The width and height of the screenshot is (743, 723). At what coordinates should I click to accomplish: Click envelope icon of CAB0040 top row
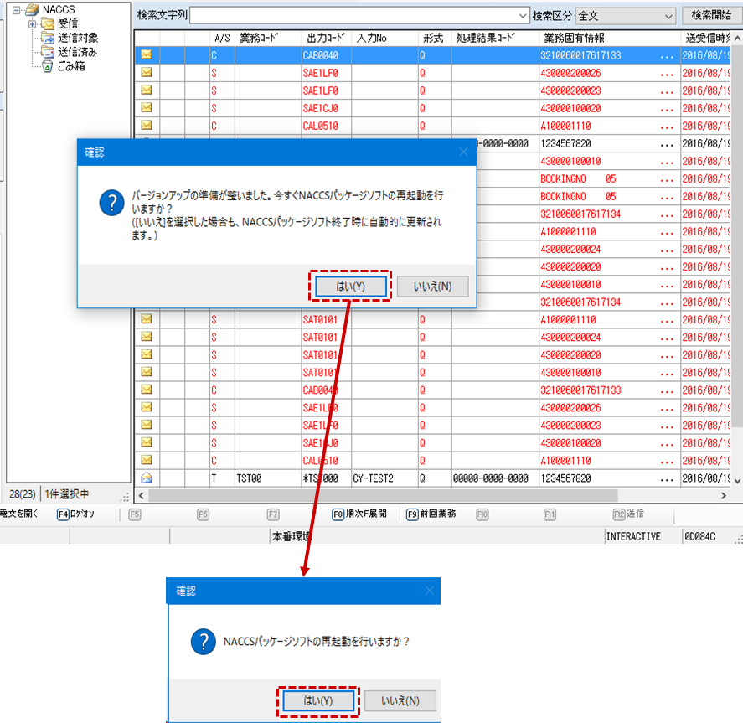[x=147, y=54]
